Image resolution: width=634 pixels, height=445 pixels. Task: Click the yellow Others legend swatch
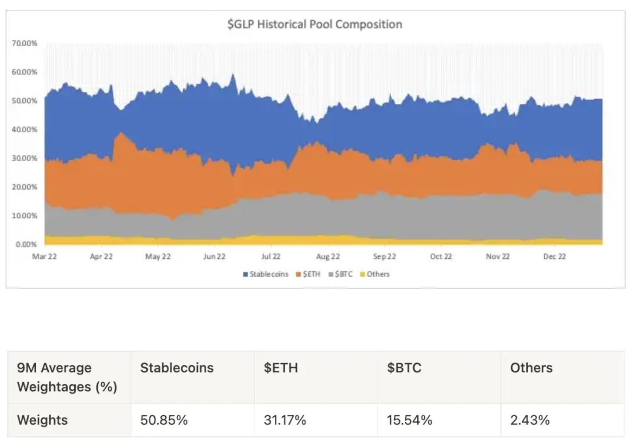pos(362,274)
